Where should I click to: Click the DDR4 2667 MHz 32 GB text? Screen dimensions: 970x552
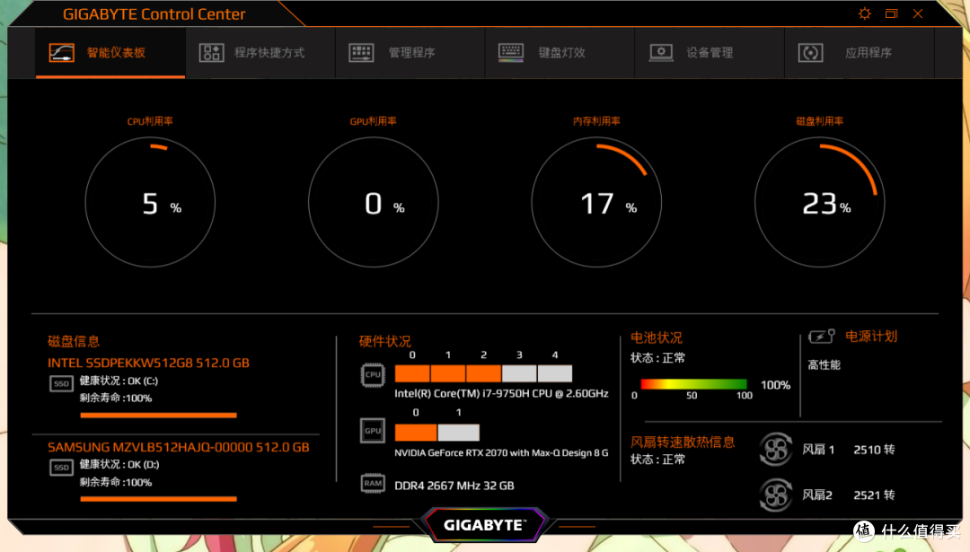pos(454,486)
